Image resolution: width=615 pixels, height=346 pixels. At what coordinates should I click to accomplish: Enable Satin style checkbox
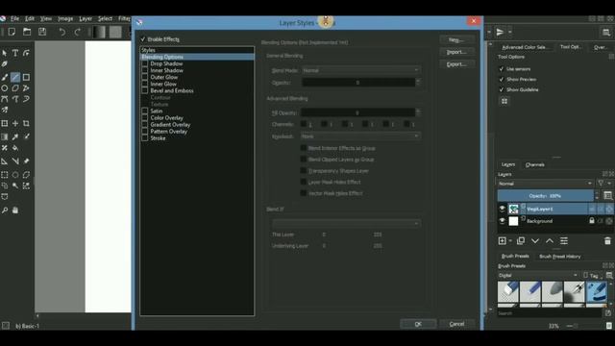pyautogui.click(x=145, y=111)
